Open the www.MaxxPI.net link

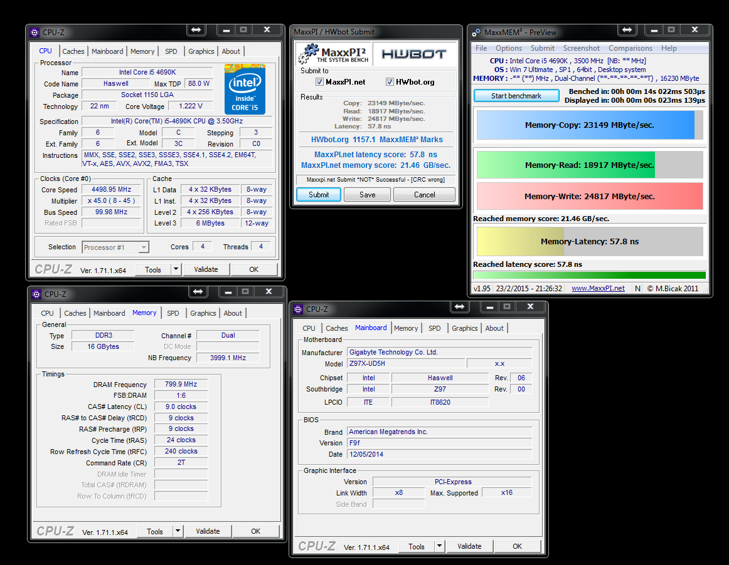point(598,288)
